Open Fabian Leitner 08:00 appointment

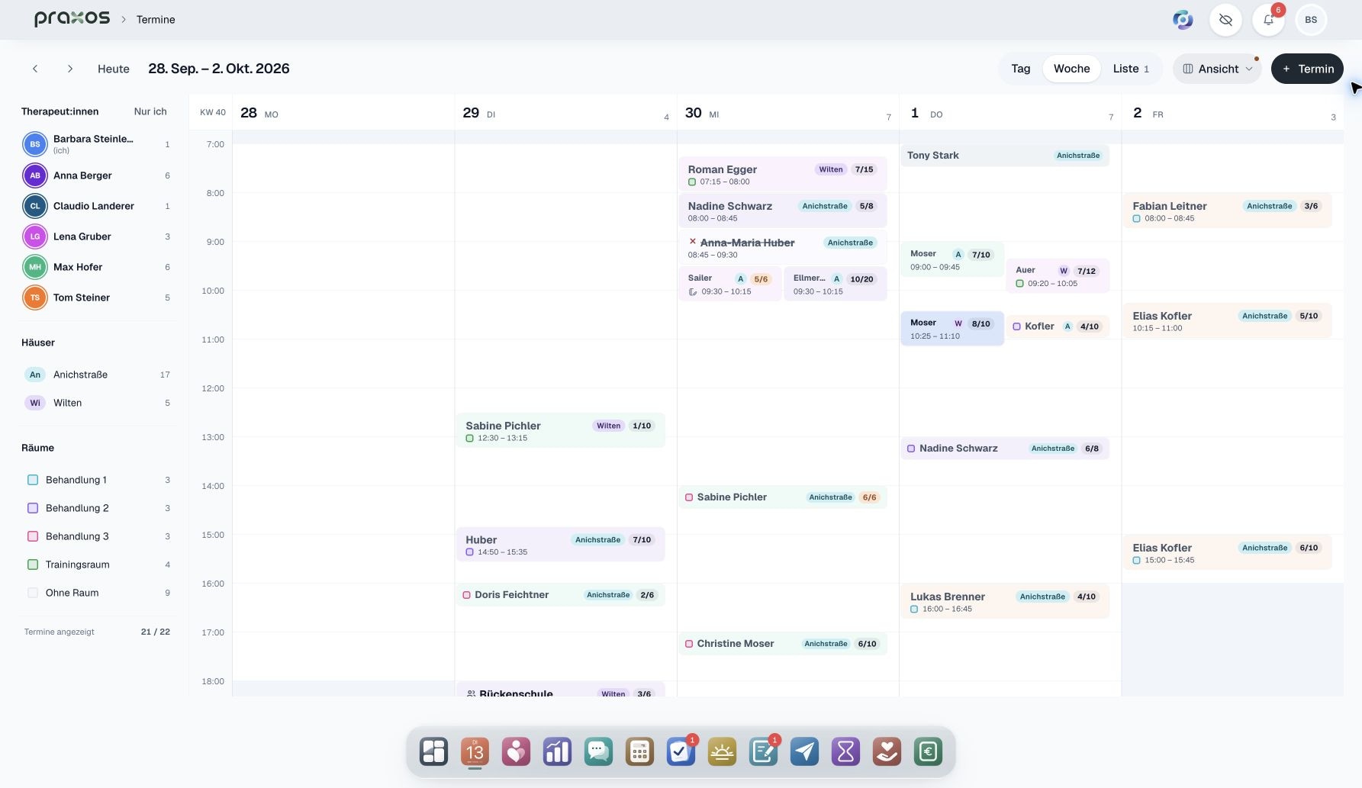click(x=1227, y=211)
